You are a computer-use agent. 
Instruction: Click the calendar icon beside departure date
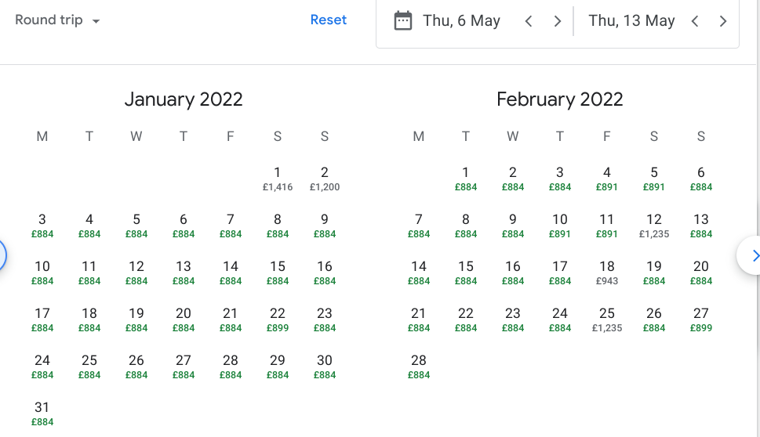tap(402, 21)
